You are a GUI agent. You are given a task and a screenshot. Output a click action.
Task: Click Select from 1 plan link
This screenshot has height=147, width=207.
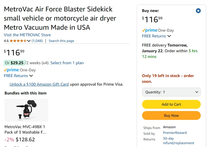click(x=67, y=63)
